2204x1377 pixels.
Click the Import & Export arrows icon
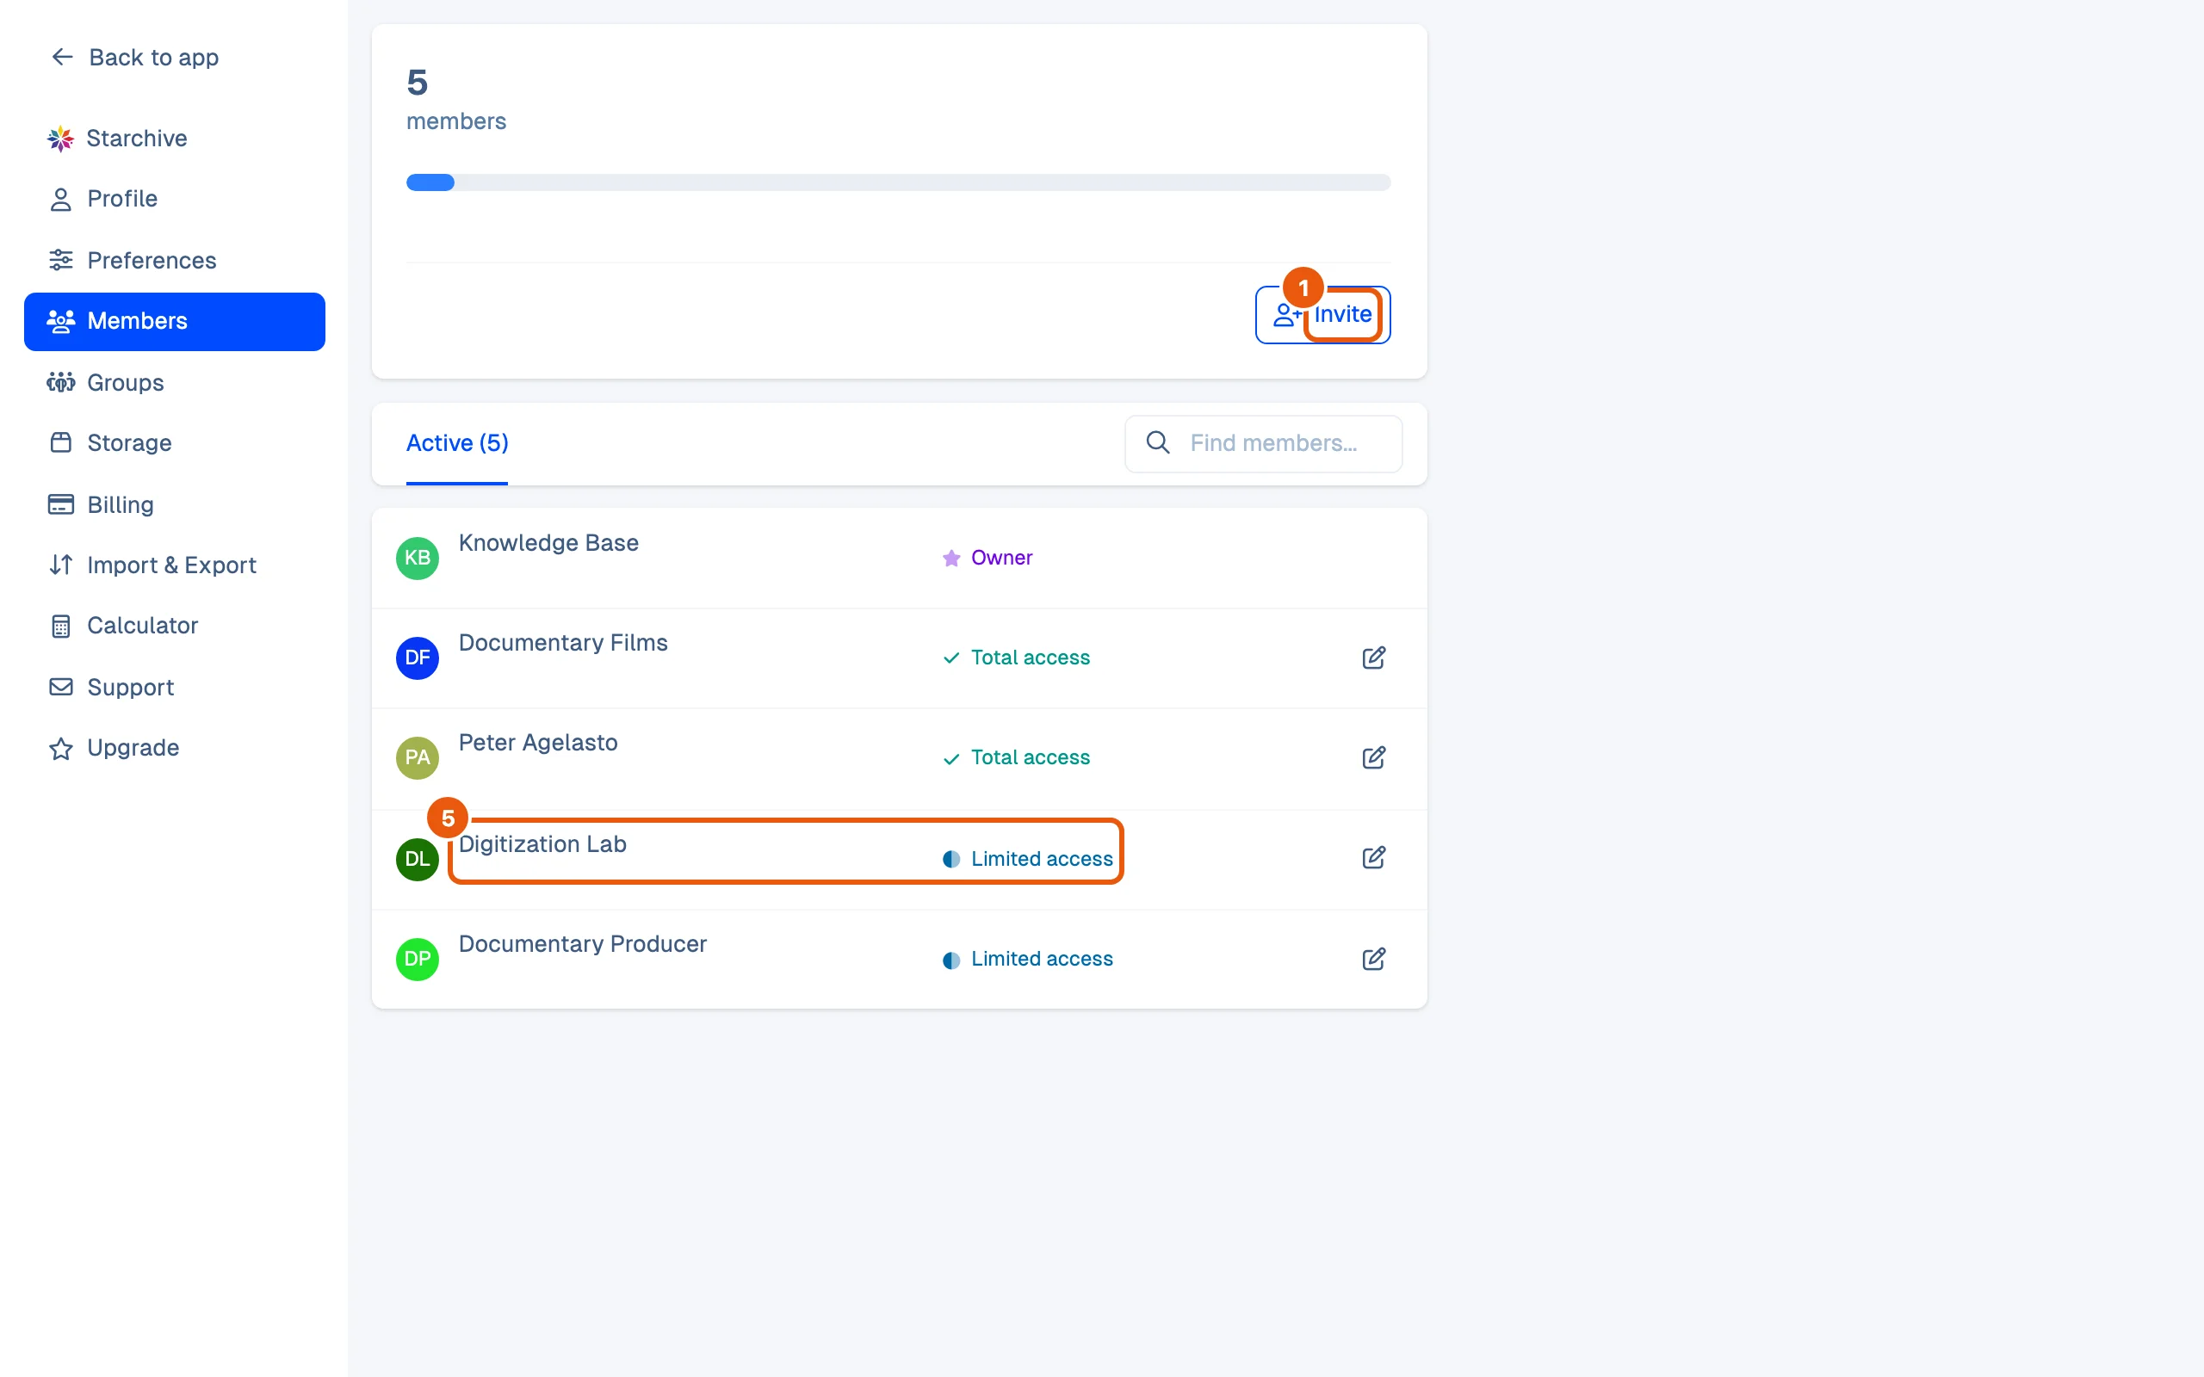click(60, 565)
